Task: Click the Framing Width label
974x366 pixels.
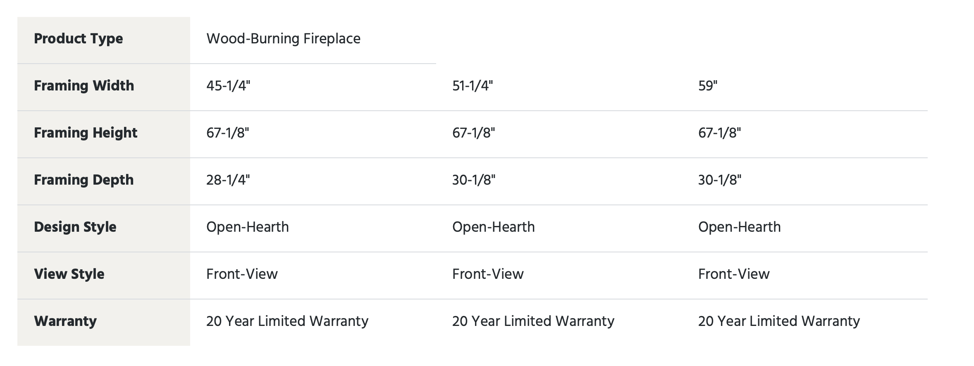Action: pos(84,86)
